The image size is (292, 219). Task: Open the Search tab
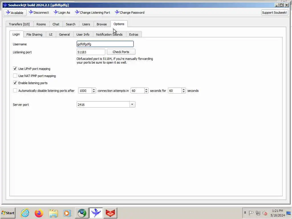(x=71, y=24)
